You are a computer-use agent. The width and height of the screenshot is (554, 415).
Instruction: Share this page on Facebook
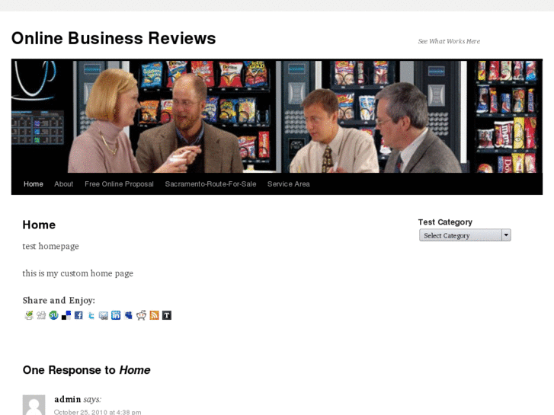[78, 315]
